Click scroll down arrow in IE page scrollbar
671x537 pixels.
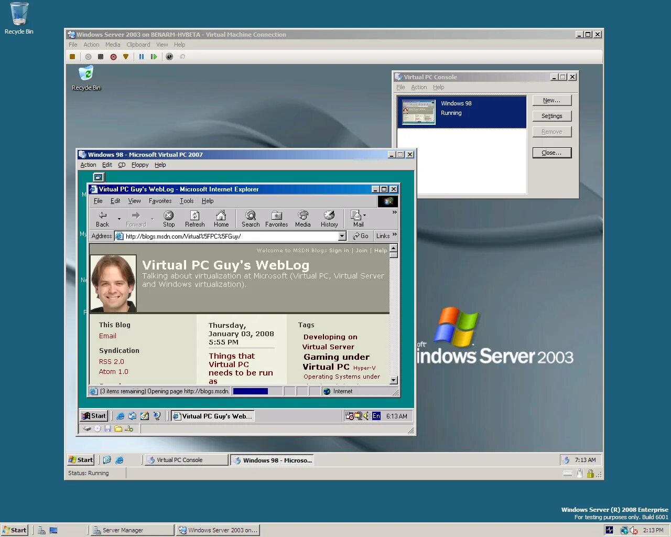[394, 380]
